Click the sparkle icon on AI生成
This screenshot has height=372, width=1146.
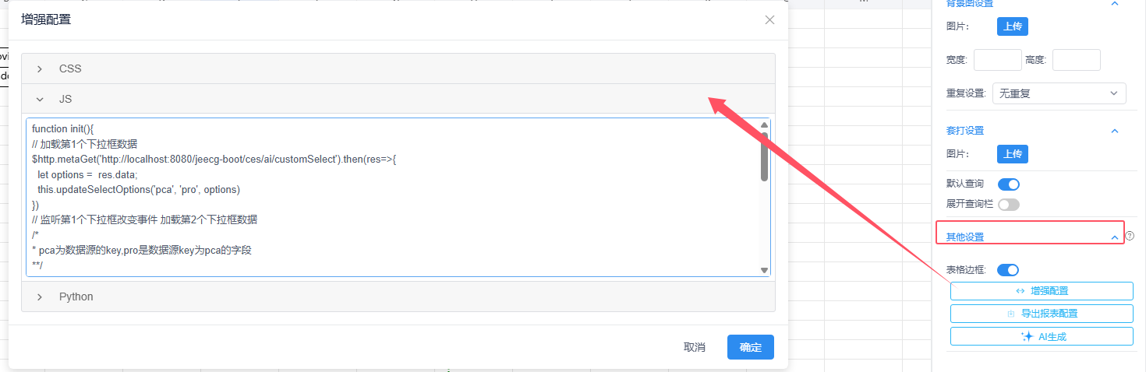1027,337
